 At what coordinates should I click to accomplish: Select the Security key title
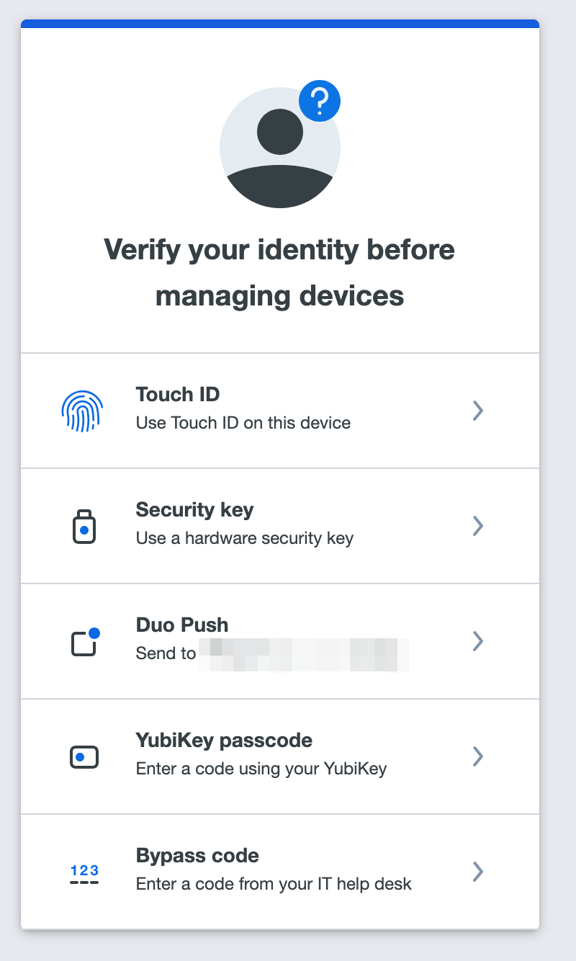point(194,510)
